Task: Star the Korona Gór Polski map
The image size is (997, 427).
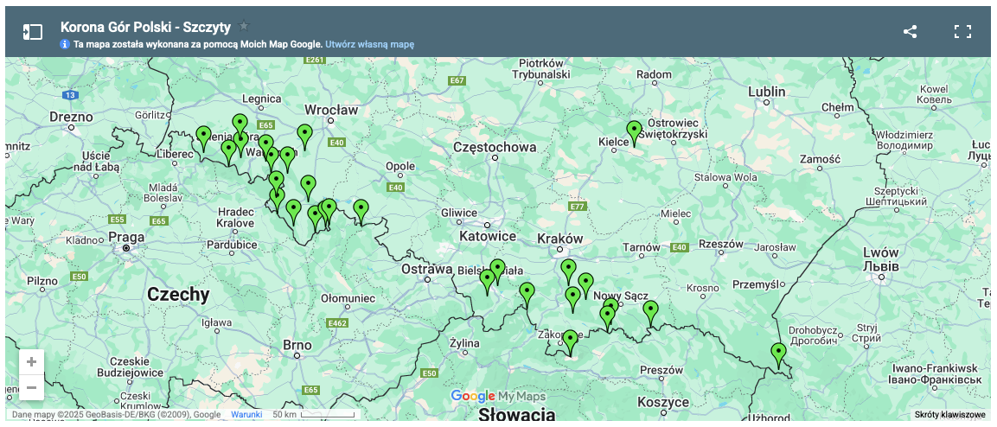Action: click(244, 27)
